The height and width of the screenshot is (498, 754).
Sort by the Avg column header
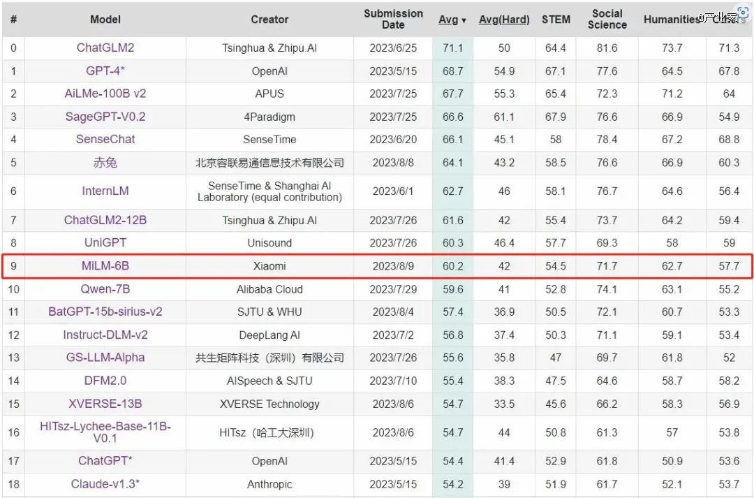click(x=452, y=20)
